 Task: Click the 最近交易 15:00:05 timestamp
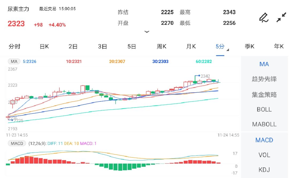(57, 9)
